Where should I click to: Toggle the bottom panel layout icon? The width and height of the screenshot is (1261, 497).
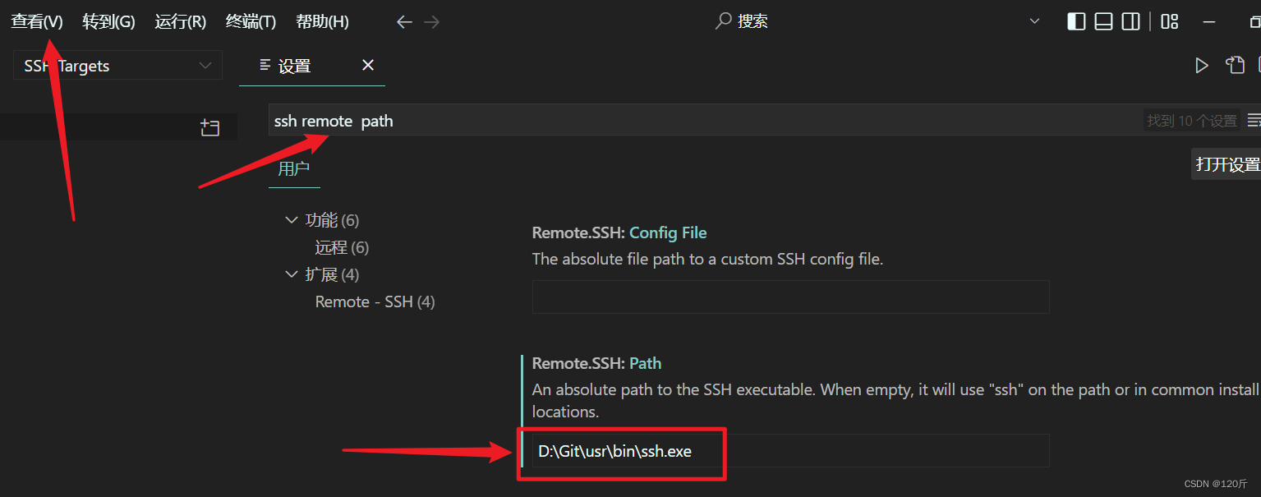1103,22
